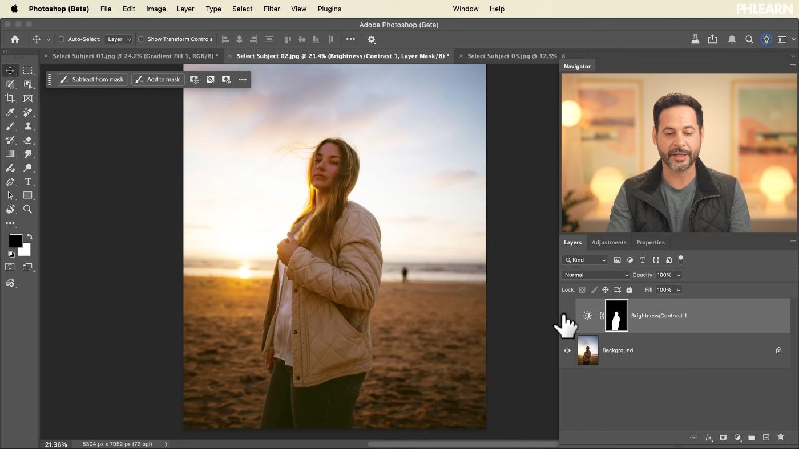
Task: Select the Horizontal Type tool
Action: tap(28, 182)
